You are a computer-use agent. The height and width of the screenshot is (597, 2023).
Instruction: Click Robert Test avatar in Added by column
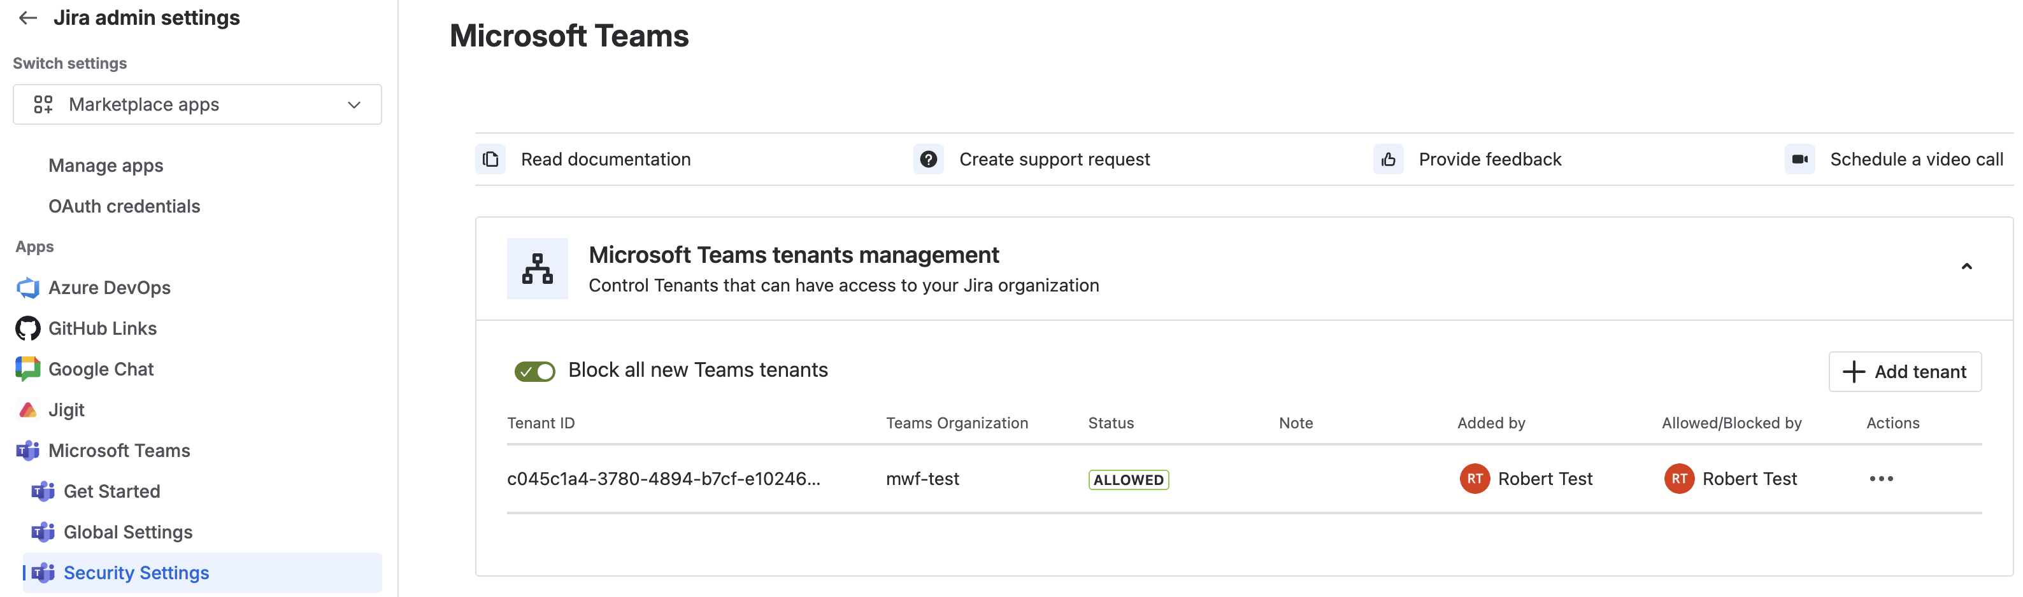pyautogui.click(x=1474, y=479)
